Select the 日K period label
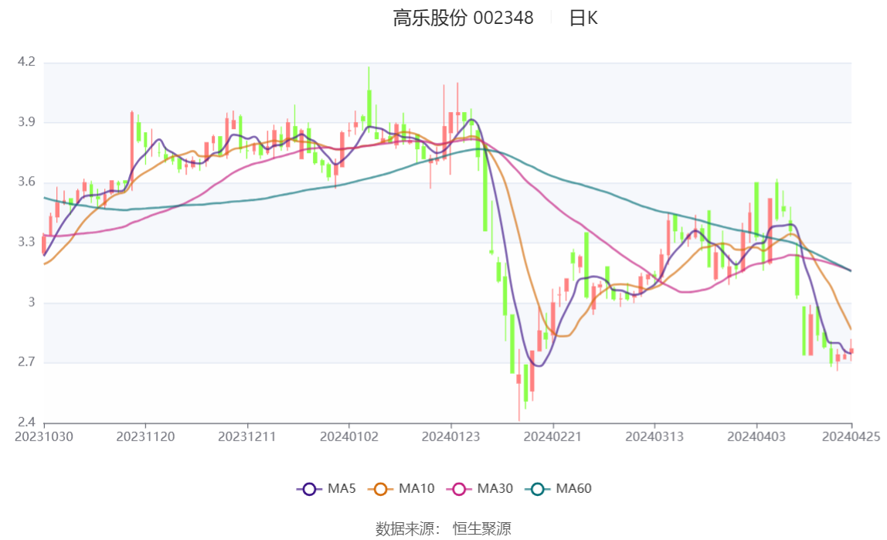Screen dimensions: 887x540 click(583, 18)
